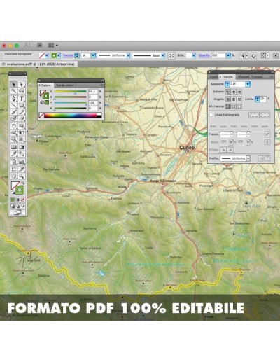Click on the Y yellow slider
Image resolution: width=280 pixels, height=362 pixels.
(x=71, y=103)
